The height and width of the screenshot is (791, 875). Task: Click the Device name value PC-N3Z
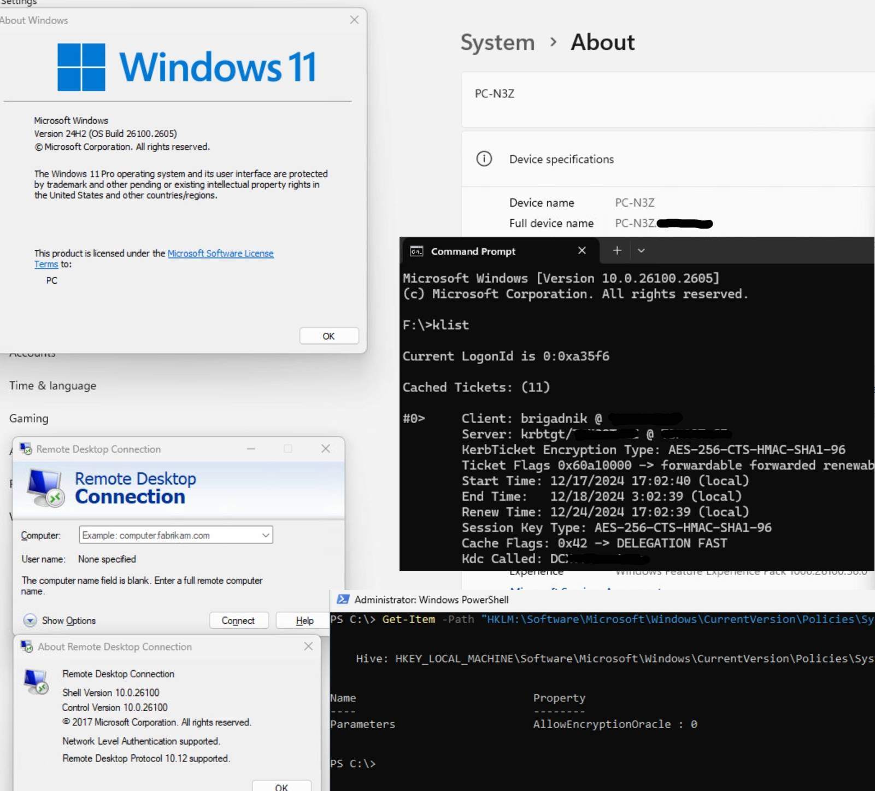(x=635, y=203)
